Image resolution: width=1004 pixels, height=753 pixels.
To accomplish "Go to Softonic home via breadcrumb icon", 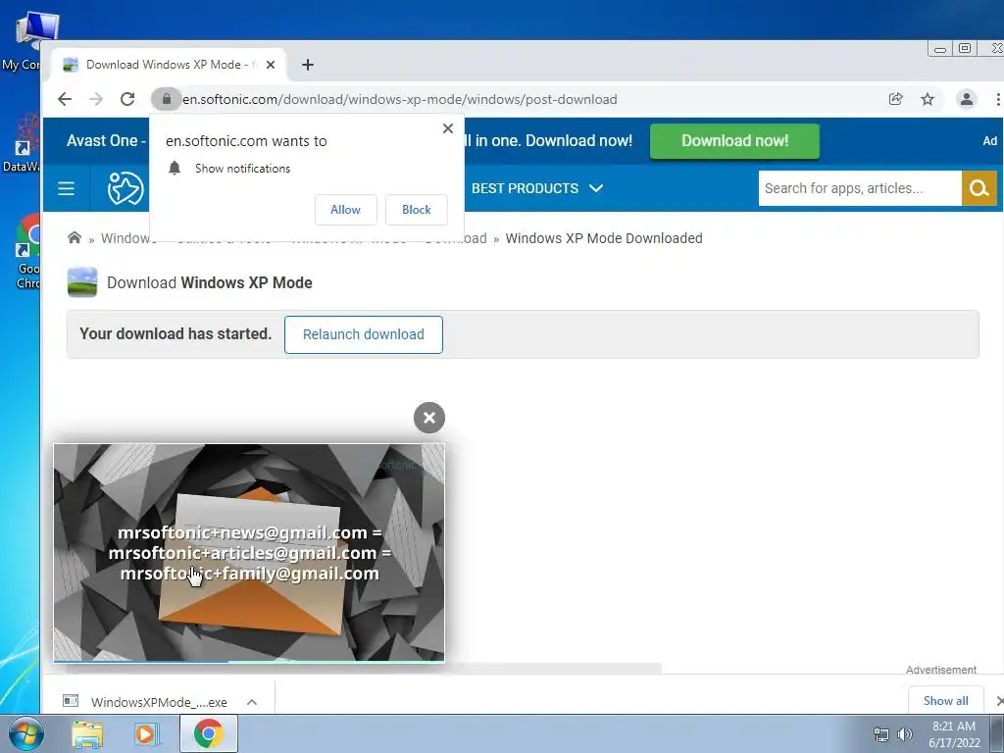I will point(75,238).
